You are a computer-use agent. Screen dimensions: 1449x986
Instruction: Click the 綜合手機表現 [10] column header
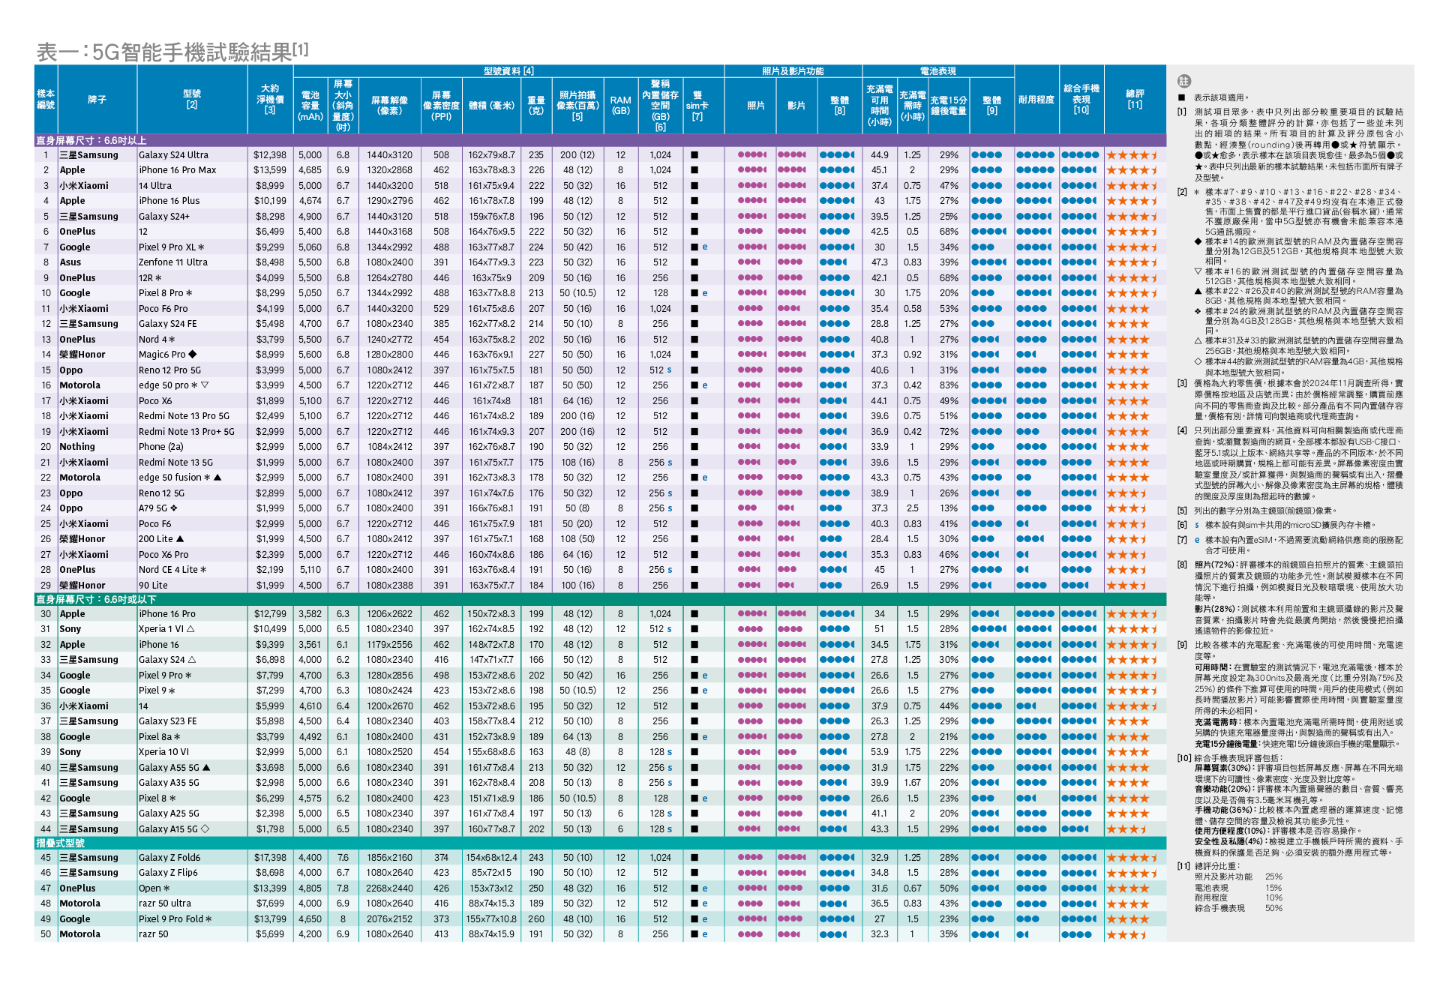pos(1081,99)
